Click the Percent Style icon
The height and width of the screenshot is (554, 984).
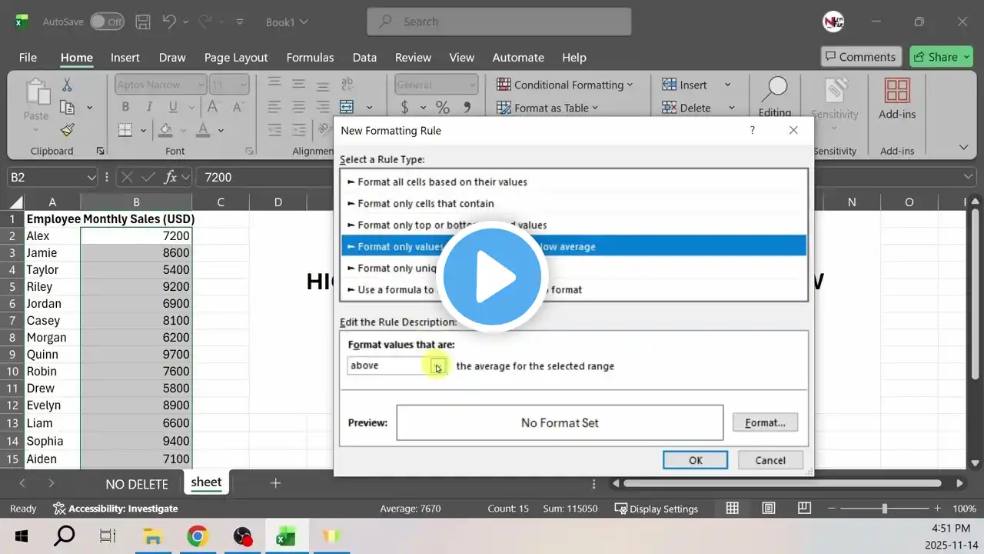pos(443,108)
